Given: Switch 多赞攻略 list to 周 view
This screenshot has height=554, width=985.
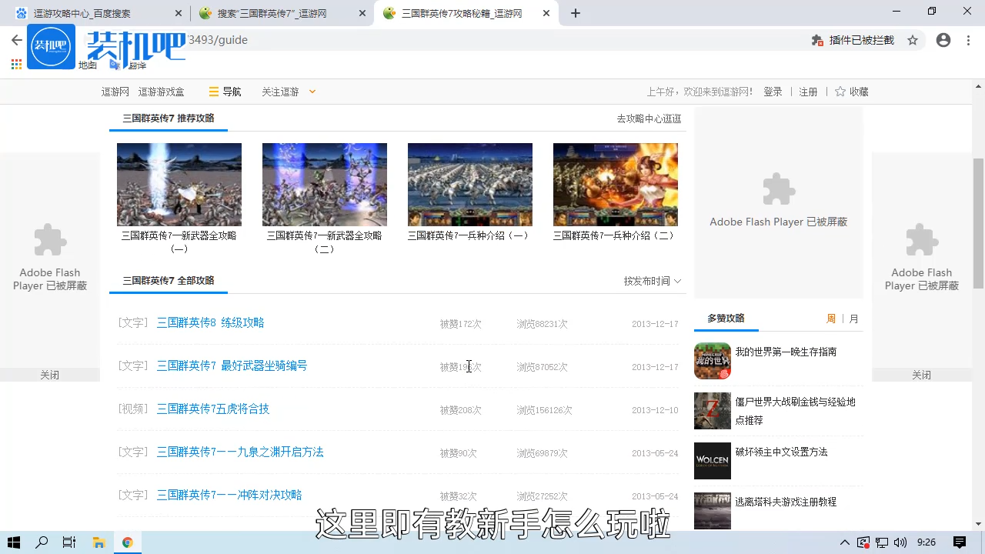Looking at the screenshot, I should tap(831, 318).
